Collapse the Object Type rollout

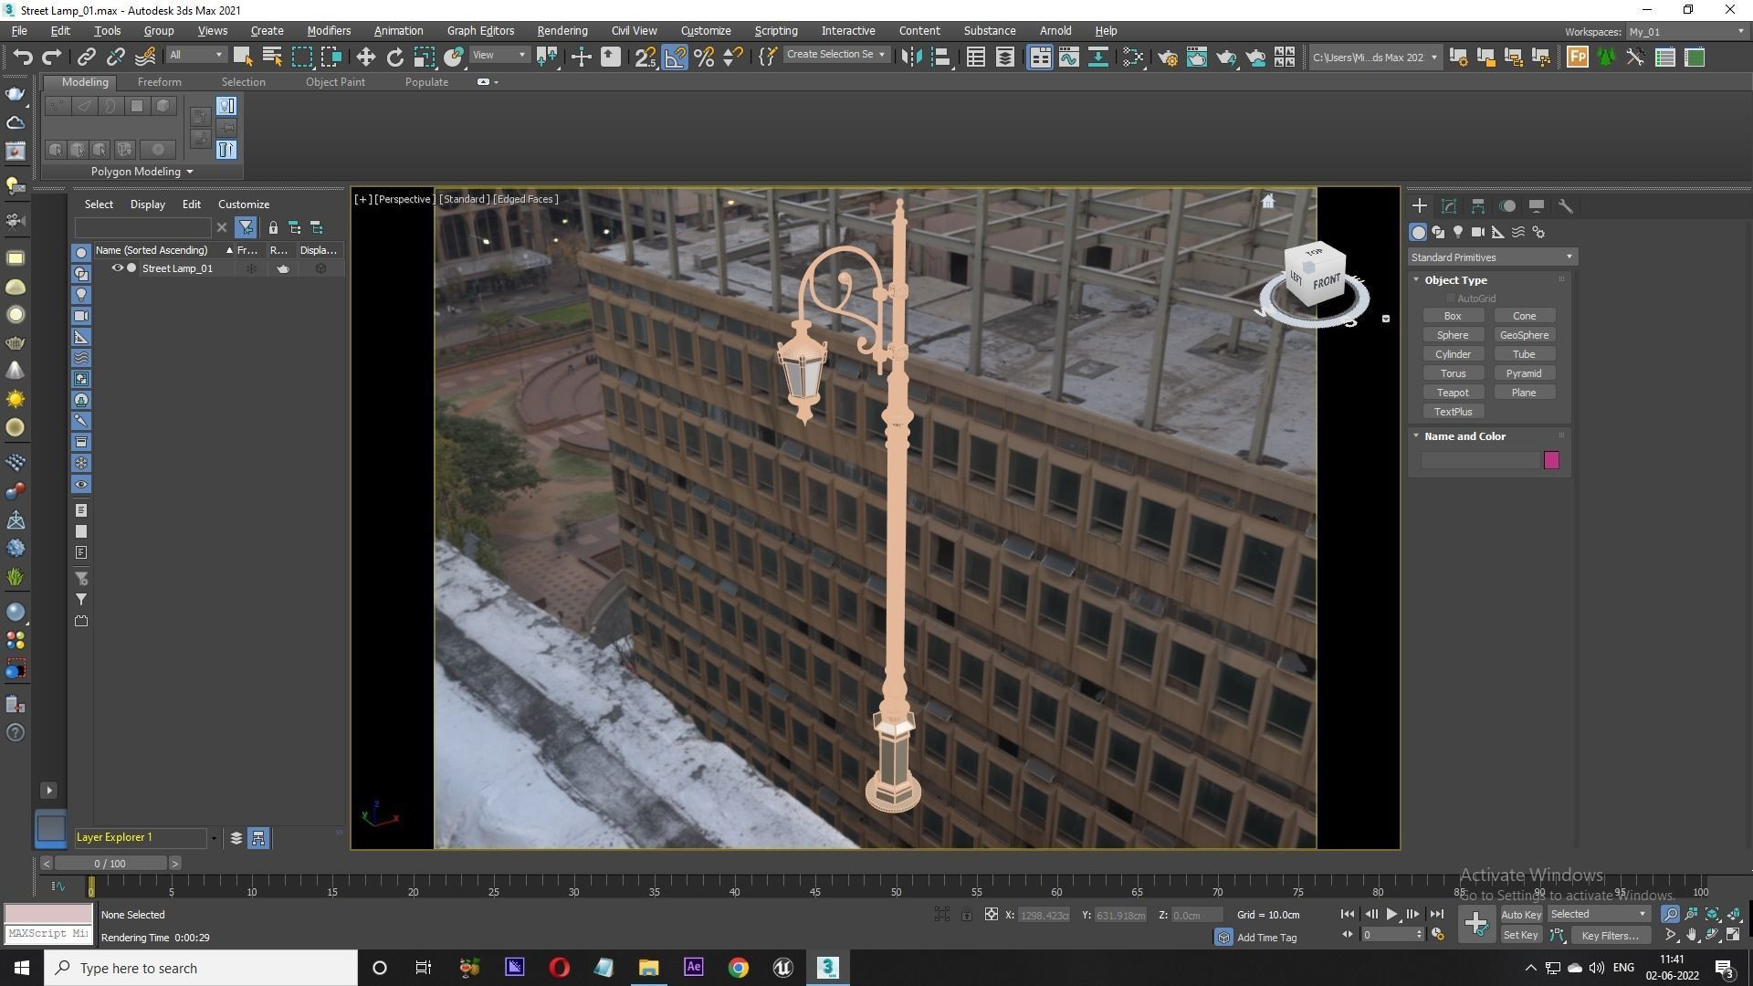coord(1455,280)
